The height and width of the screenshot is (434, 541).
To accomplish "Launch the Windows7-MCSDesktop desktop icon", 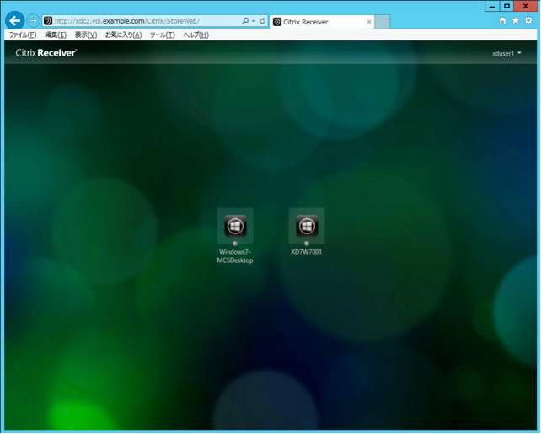I will point(235,226).
